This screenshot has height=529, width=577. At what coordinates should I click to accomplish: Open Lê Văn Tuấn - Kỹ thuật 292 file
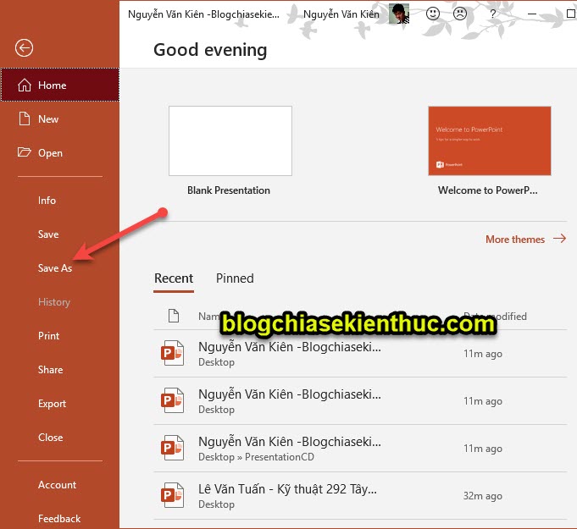coord(360,495)
